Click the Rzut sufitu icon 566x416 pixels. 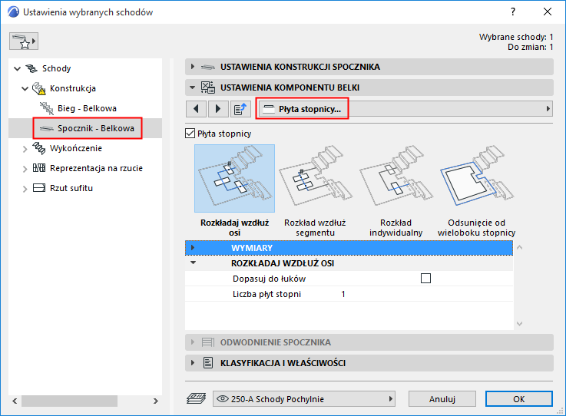tap(39, 188)
